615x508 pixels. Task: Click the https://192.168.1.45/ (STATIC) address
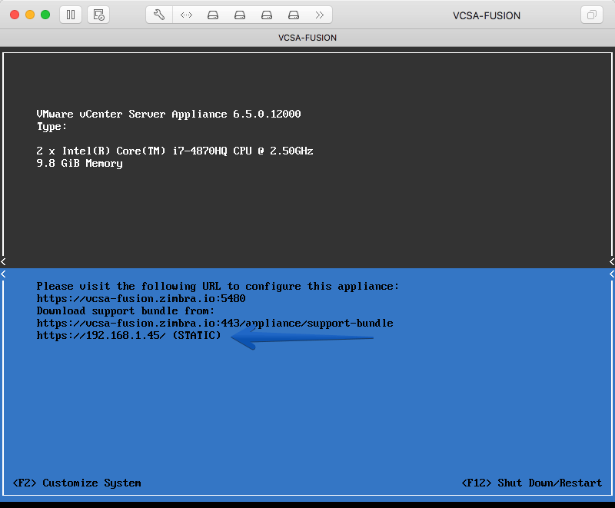128,336
